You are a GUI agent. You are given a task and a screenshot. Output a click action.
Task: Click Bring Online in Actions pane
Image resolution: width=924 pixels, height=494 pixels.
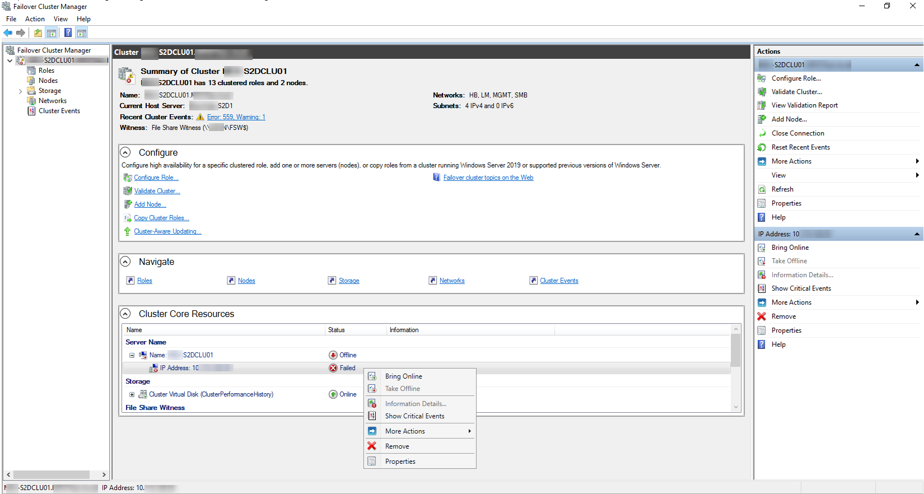(x=790, y=248)
